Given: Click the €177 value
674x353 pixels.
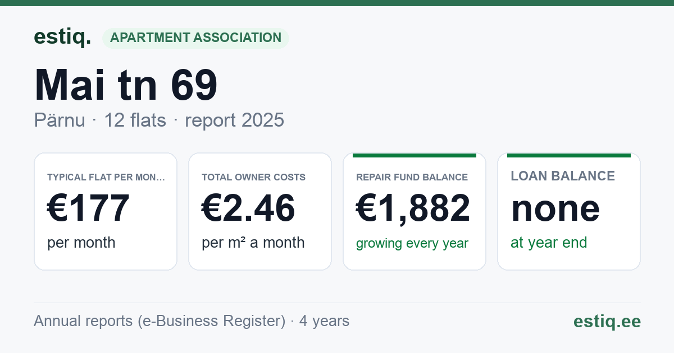Looking at the screenshot, I should [88, 208].
